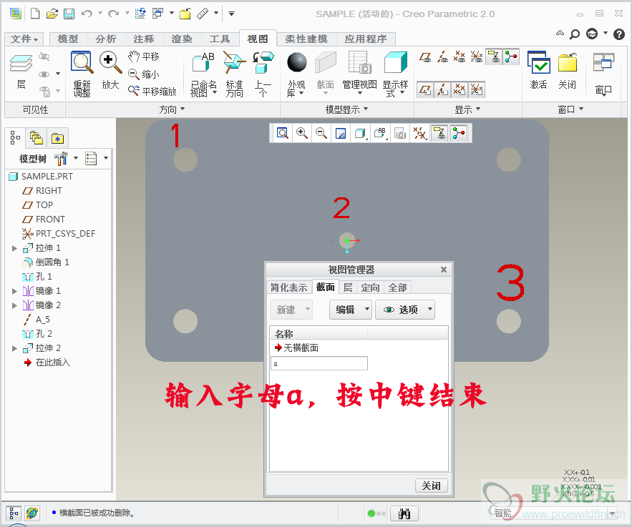
Task: Switch to 全部 tab in view manager
Action: point(398,287)
